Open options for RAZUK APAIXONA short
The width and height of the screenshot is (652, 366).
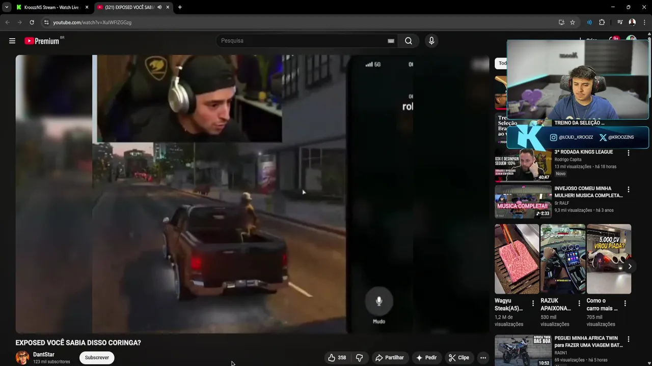pos(579,303)
